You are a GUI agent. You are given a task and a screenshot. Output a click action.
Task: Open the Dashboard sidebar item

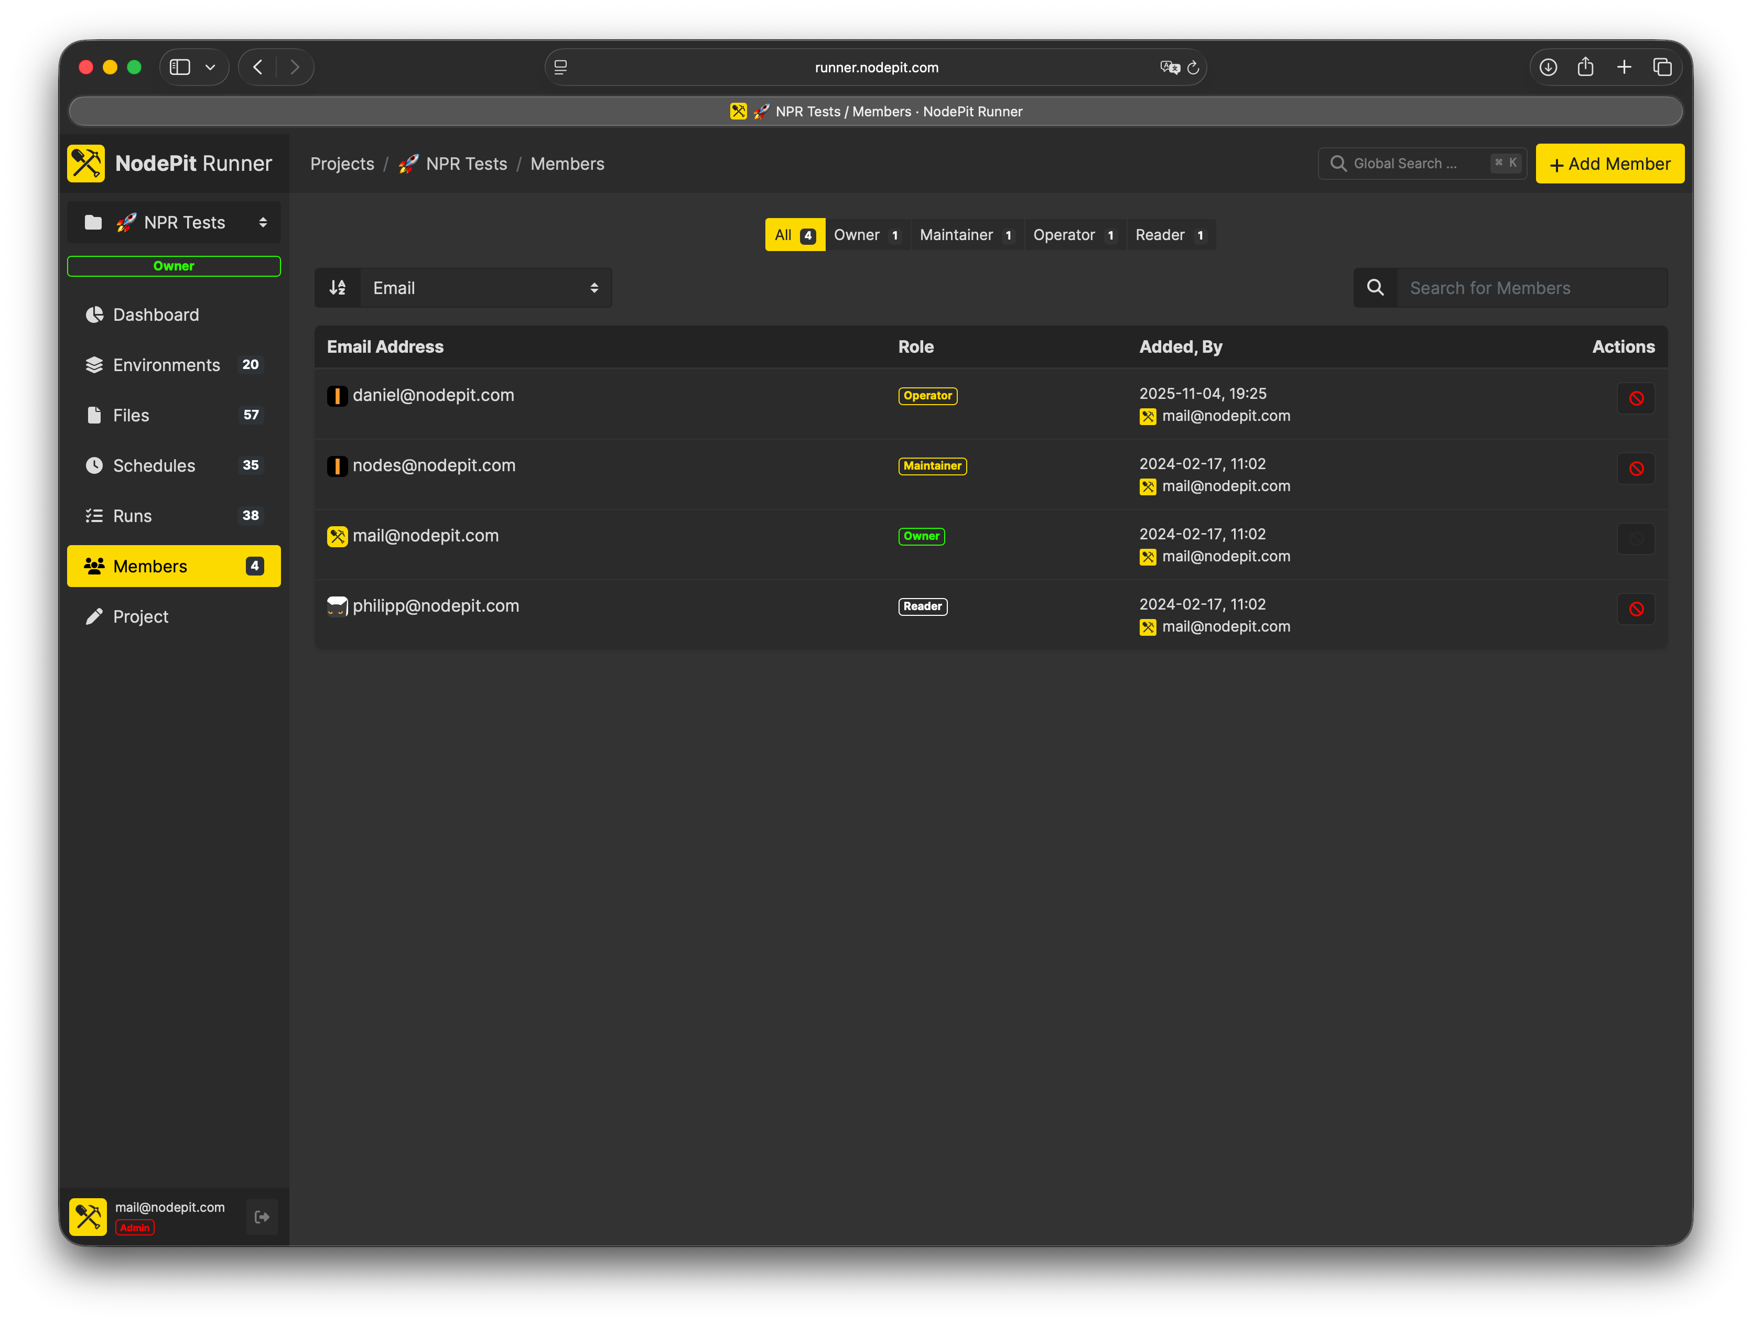tap(174, 314)
